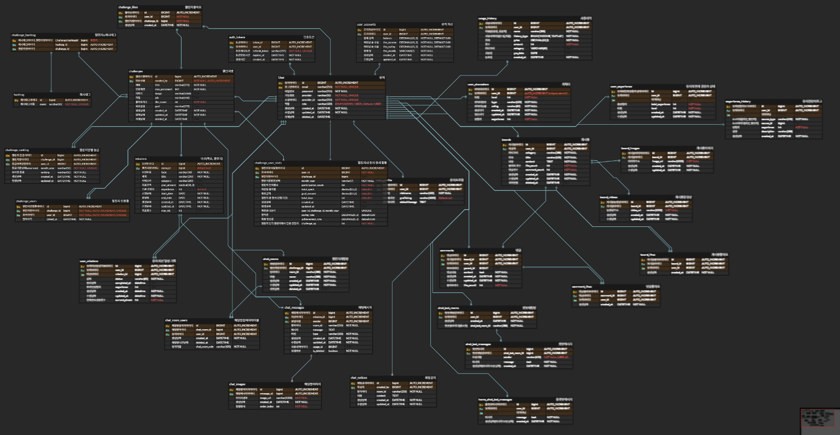Select the chat_room_users table header

pos(212,320)
